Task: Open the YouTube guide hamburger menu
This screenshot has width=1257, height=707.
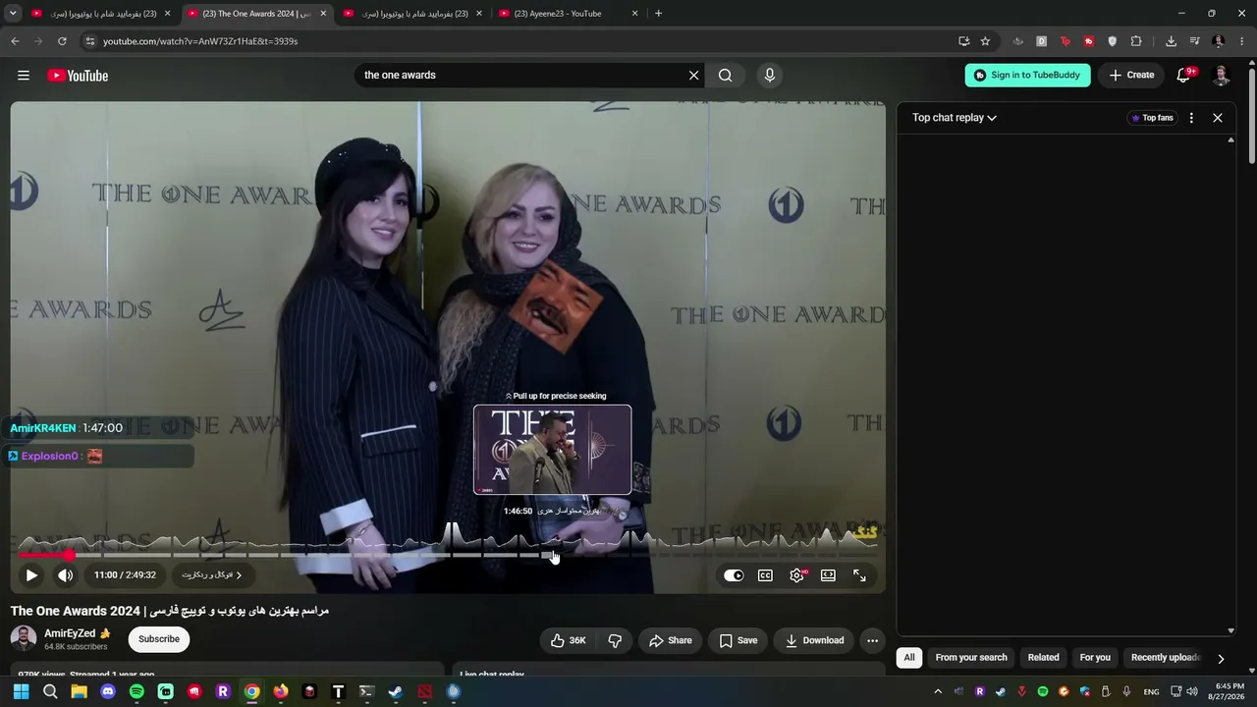Action: pyautogui.click(x=24, y=76)
